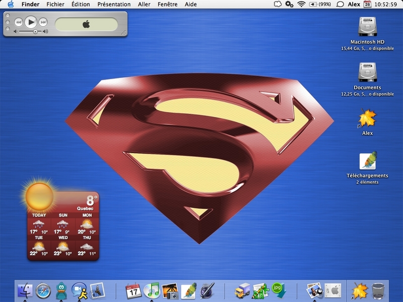Screen dimensions: 403x302
Task: Open the Fenêtre menu
Action: point(167,5)
